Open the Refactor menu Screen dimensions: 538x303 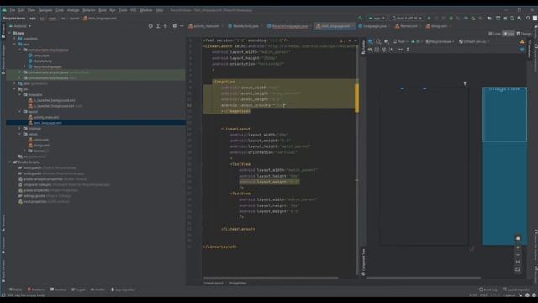click(x=88, y=10)
